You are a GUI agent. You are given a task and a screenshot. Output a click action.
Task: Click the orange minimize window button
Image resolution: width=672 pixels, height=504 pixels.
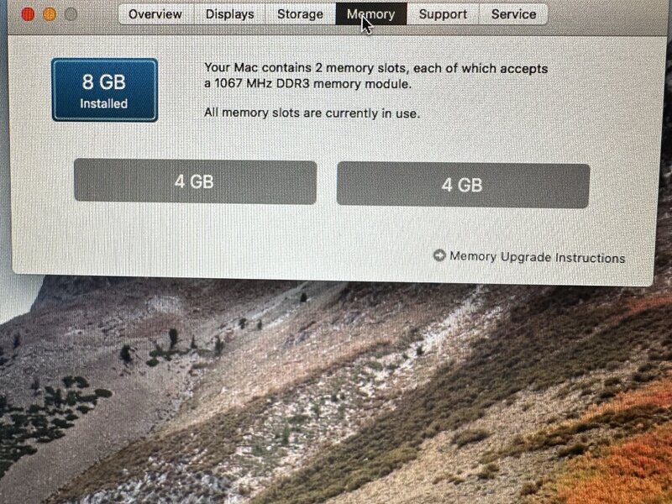pos(50,14)
